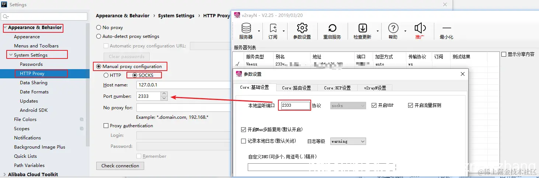
Task: Choose the HTTP proxy type radio
Action: coord(106,75)
